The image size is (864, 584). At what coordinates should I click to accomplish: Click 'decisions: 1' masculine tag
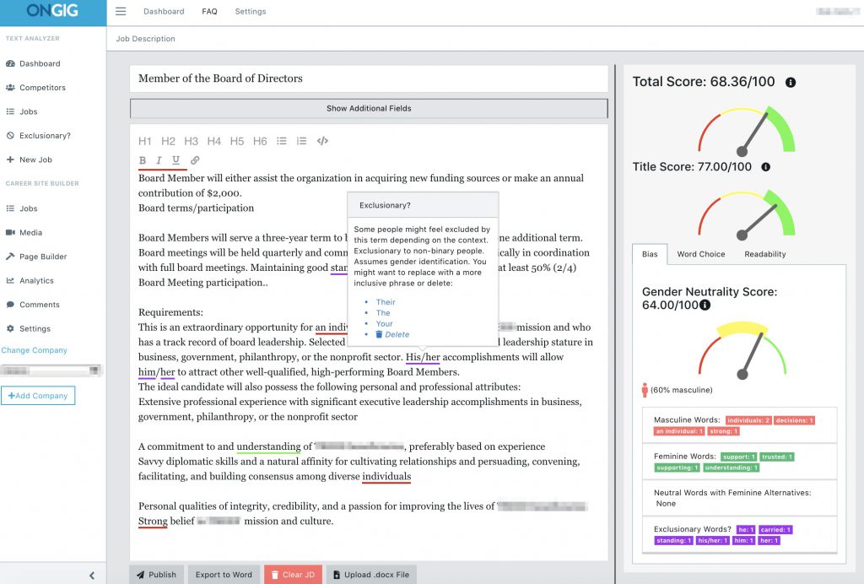pyautogui.click(x=795, y=420)
